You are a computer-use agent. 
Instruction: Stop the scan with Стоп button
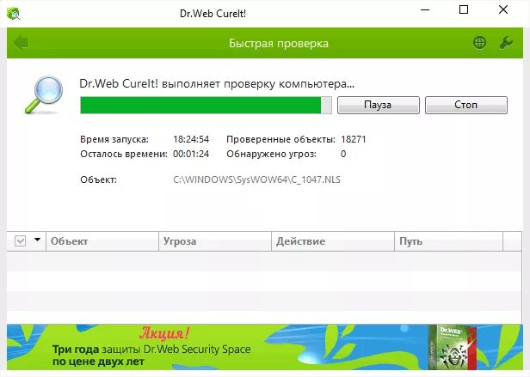(466, 105)
